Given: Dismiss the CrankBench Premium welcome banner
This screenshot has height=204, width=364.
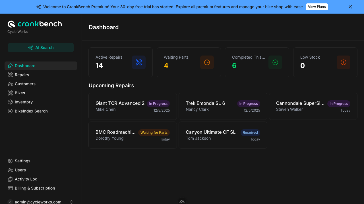Looking at the screenshot, I should pos(350,7).
